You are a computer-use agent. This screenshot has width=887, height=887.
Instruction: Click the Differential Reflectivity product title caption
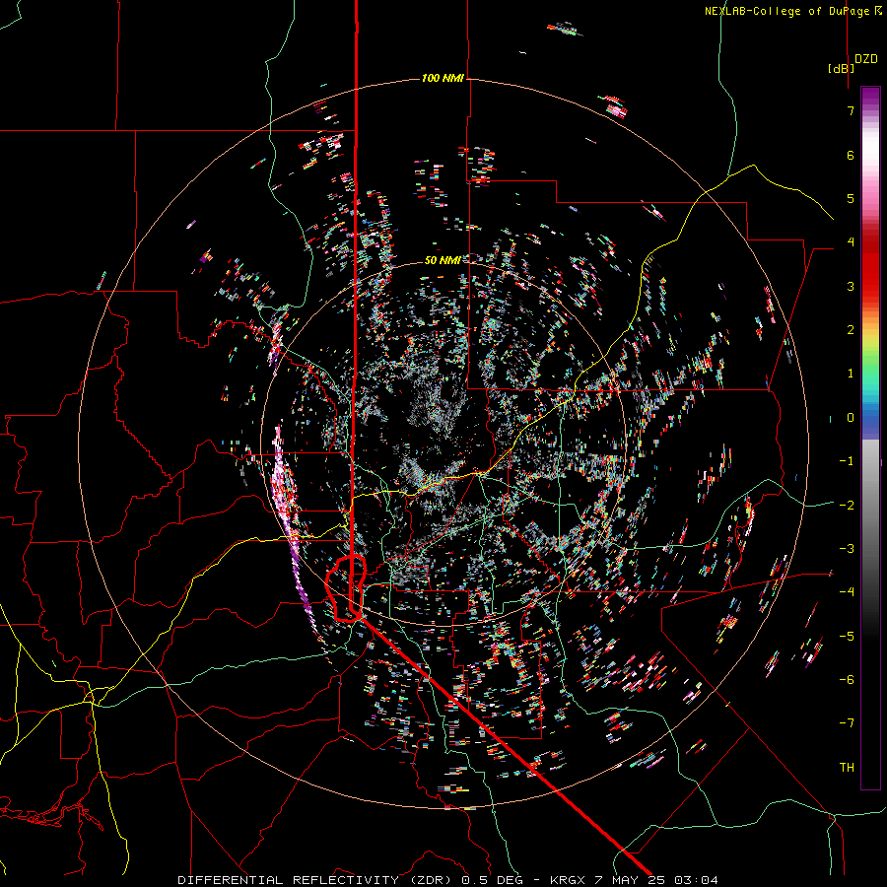pyautogui.click(x=448, y=880)
